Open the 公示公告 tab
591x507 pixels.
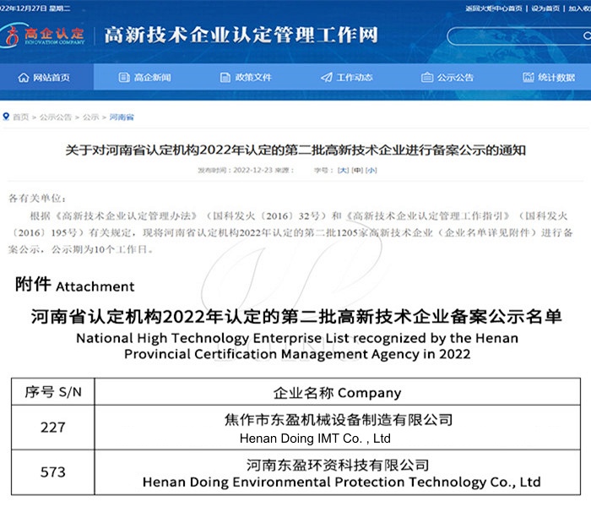click(x=447, y=78)
